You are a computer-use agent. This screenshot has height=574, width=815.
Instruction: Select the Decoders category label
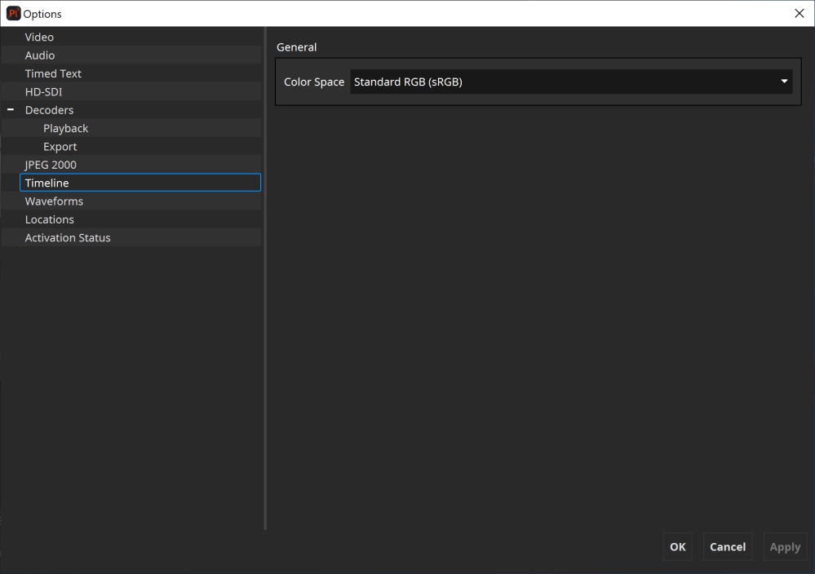(49, 110)
